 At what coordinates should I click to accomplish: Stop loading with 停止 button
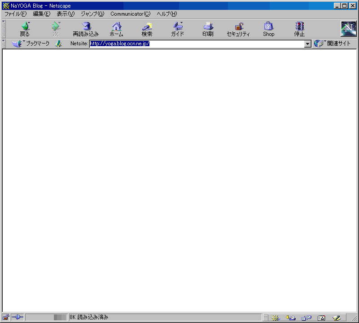[299, 29]
